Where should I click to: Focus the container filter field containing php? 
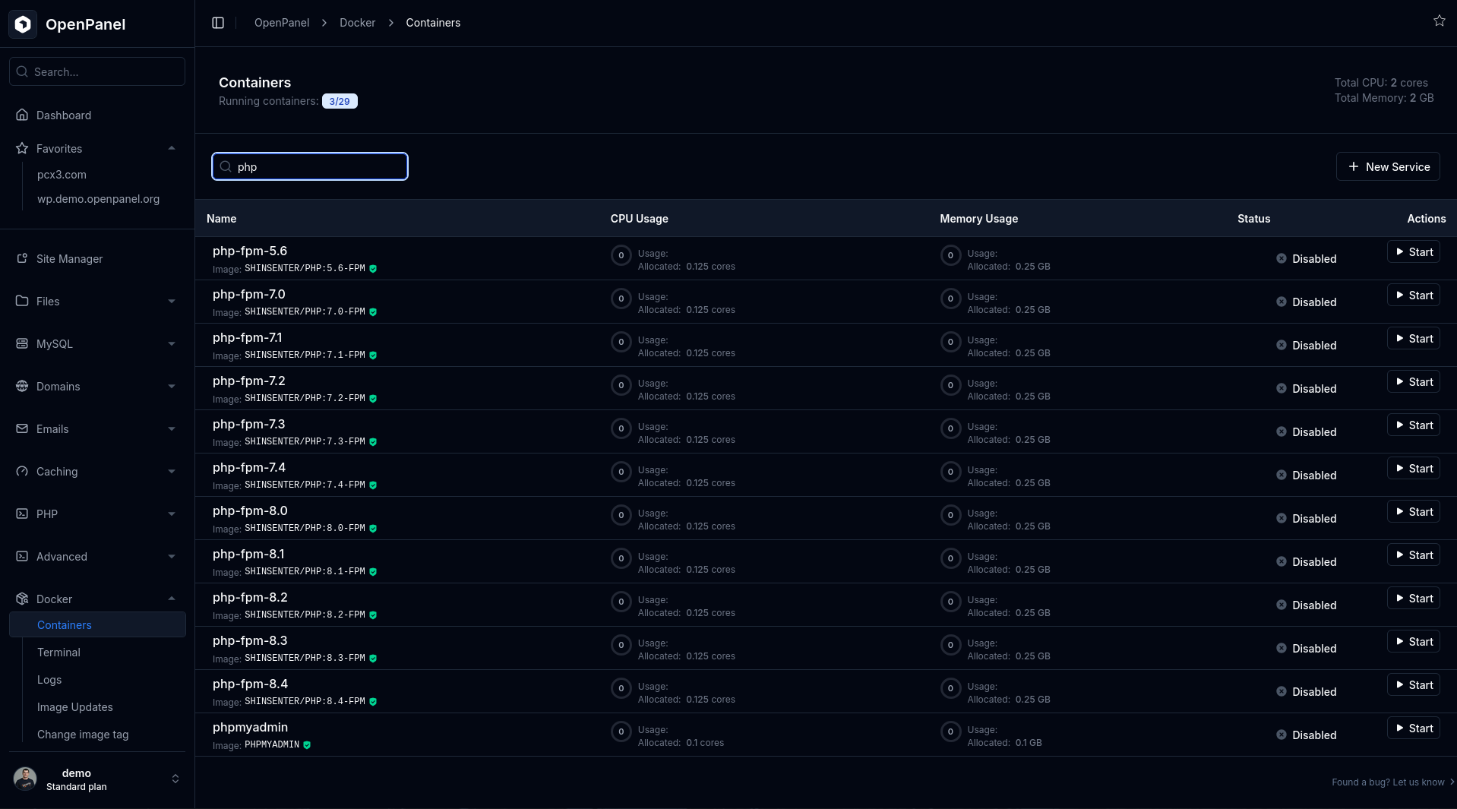pyautogui.click(x=310, y=166)
